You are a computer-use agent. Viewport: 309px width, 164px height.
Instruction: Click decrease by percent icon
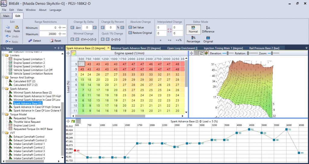103,28
